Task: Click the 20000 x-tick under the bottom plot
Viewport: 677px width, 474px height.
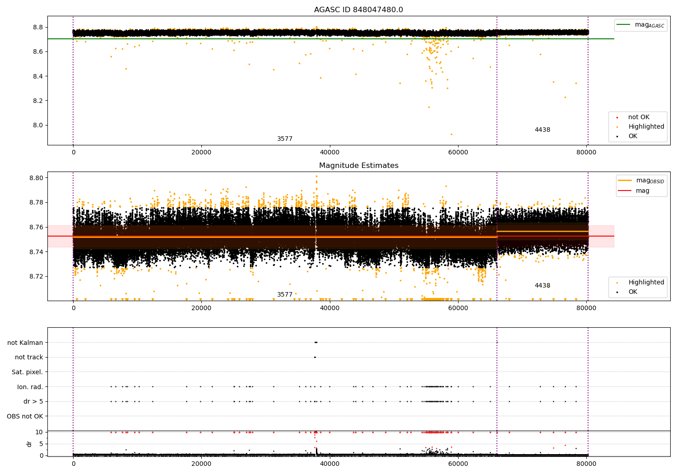Action: pos(201,464)
